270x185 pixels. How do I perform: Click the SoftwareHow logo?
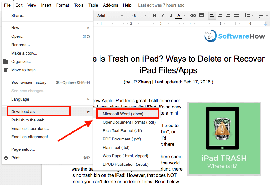[235, 36]
